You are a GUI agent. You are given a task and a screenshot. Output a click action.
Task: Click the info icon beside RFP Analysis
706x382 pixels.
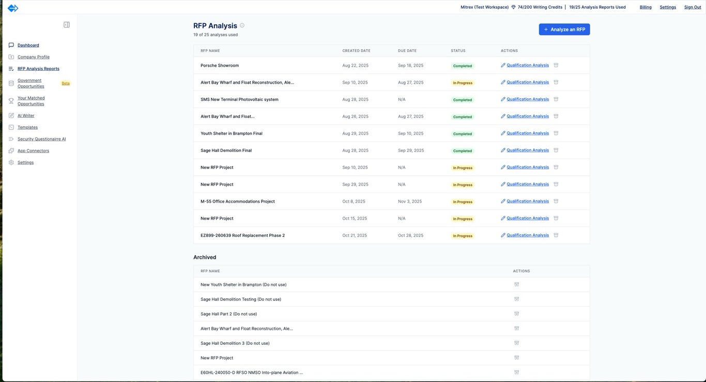pos(242,25)
